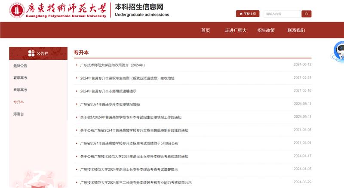This screenshot has width=344, height=188.
Task: Click date 2024-04-17
Action: click(303, 156)
